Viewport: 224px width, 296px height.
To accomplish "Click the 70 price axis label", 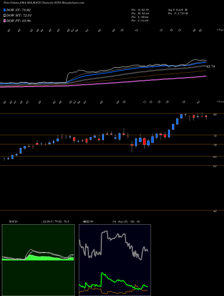I will (215, 145).
